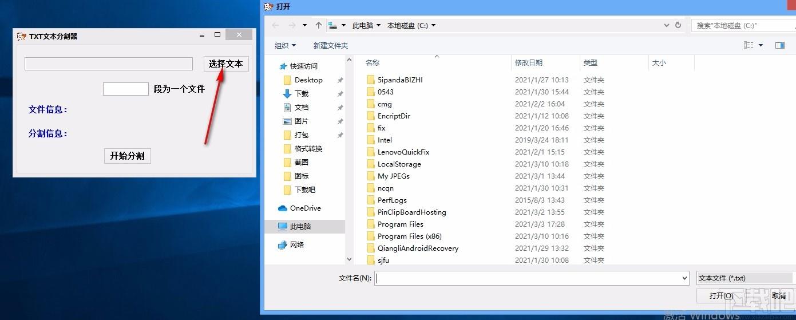
Task: Open recent locations dropdown arrow
Action: [x=305, y=25]
